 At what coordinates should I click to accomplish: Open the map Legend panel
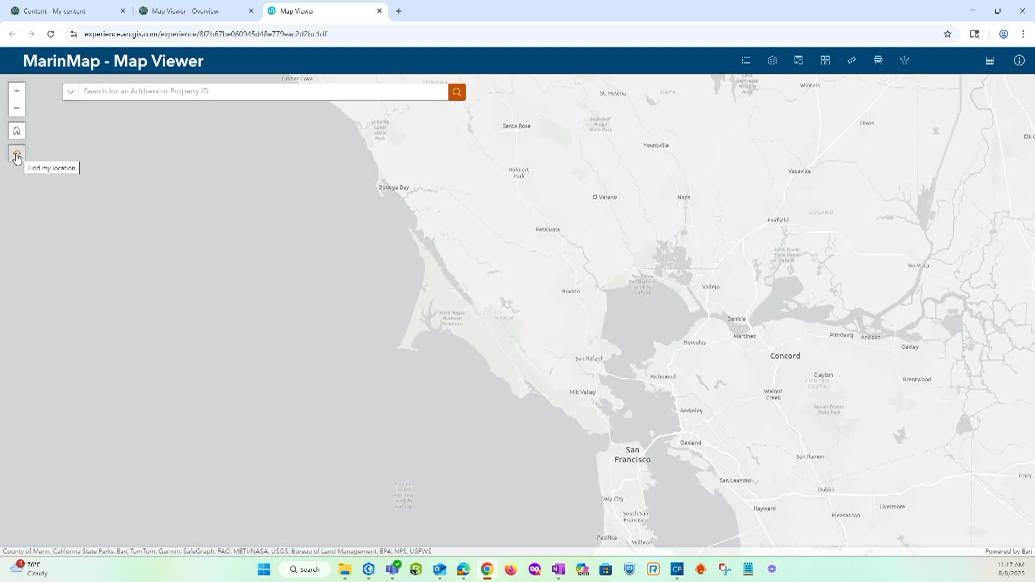(x=746, y=60)
